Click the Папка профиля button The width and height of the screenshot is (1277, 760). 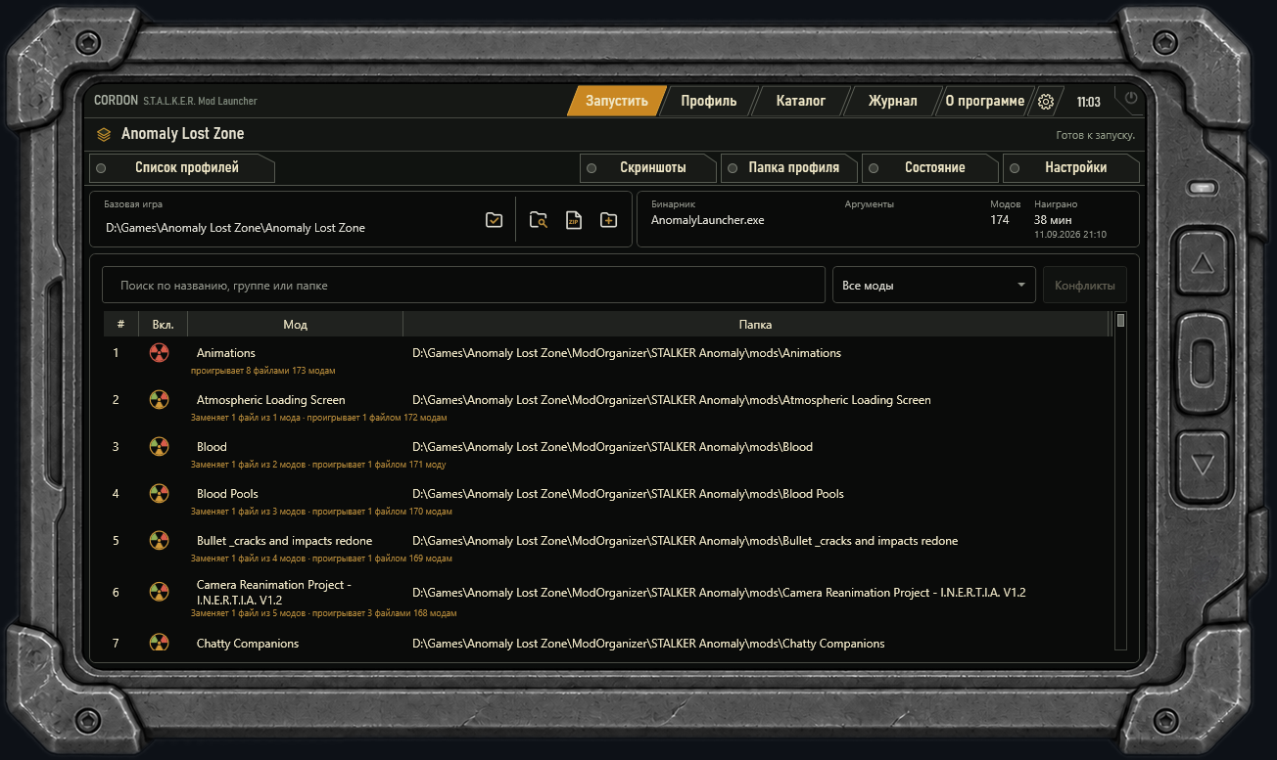pyautogui.click(x=789, y=167)
